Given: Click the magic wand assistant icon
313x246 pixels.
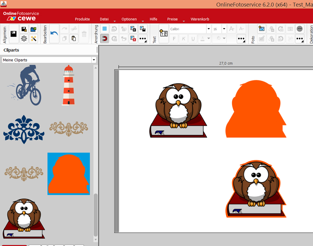Looking at the screenshot, I should click(x=34, y=39).
